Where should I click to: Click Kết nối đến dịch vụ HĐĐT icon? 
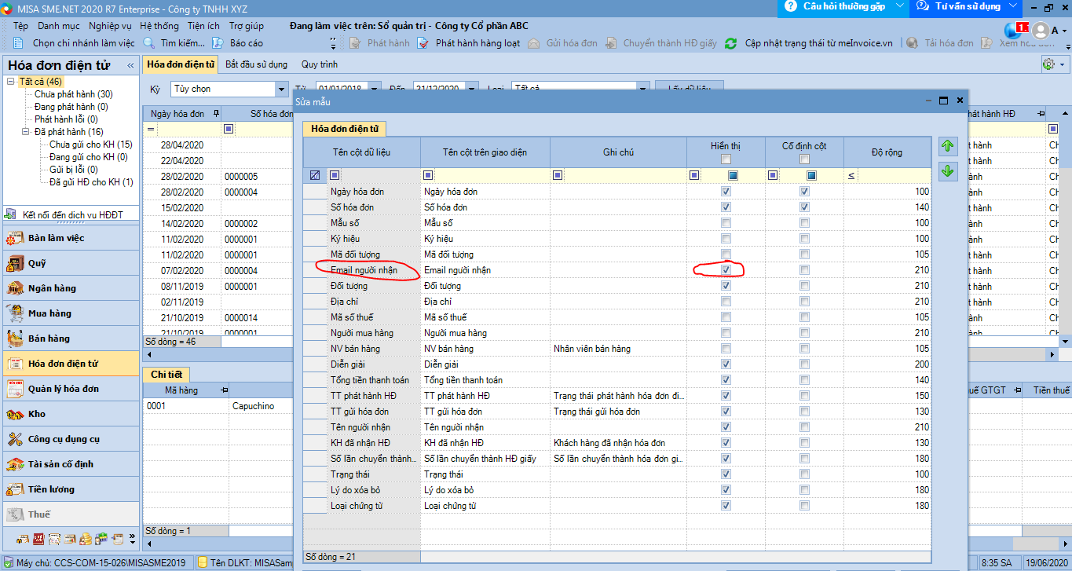pos(12,214)
